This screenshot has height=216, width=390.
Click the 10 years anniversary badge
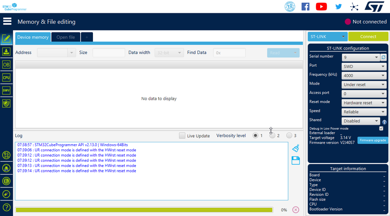pyautogui.click(x=290, y=7)
